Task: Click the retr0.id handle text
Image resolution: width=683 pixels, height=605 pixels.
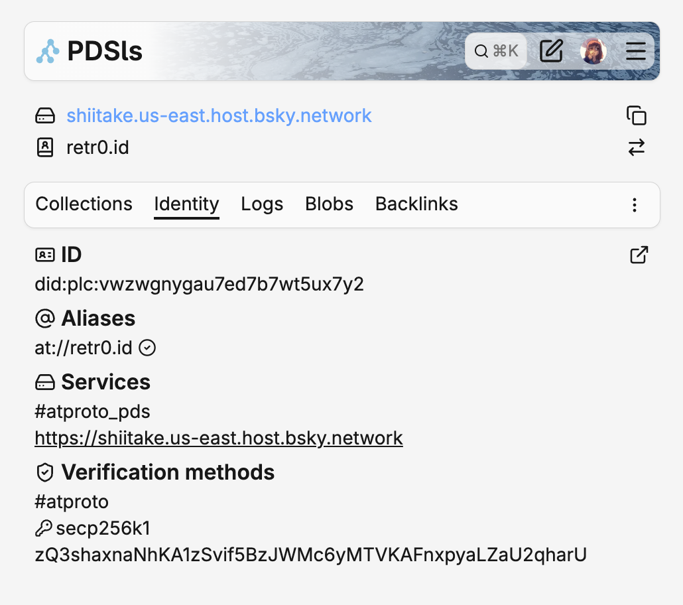Action: (97, 147)
